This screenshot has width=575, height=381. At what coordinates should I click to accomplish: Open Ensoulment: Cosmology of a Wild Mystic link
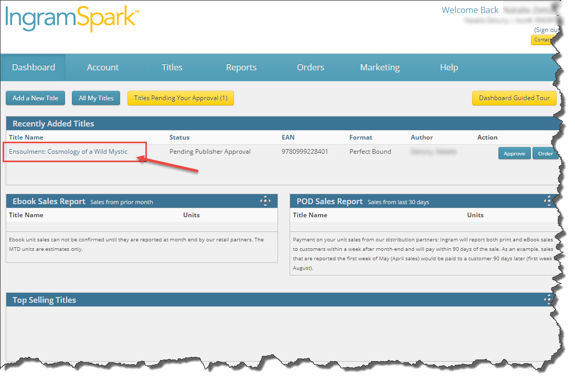pyautogui.click(x=68, y=152)
